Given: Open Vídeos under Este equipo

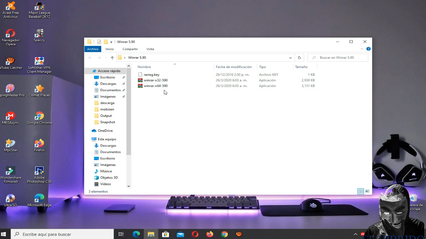Looking at the screenshot, I should point(105,184).
